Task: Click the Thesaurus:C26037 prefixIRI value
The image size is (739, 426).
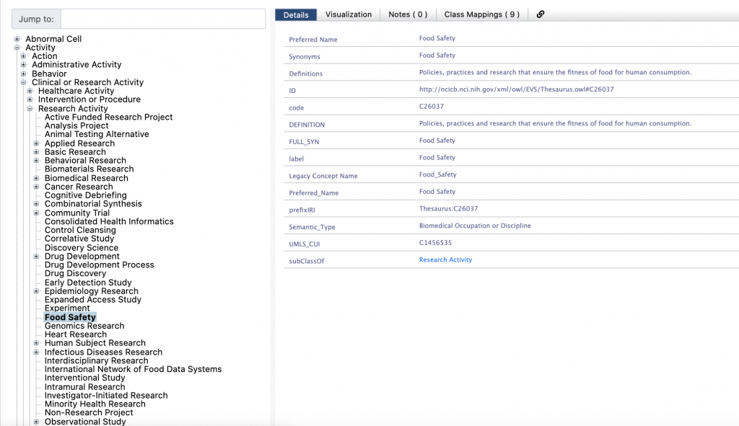Action: coord(448,208)
